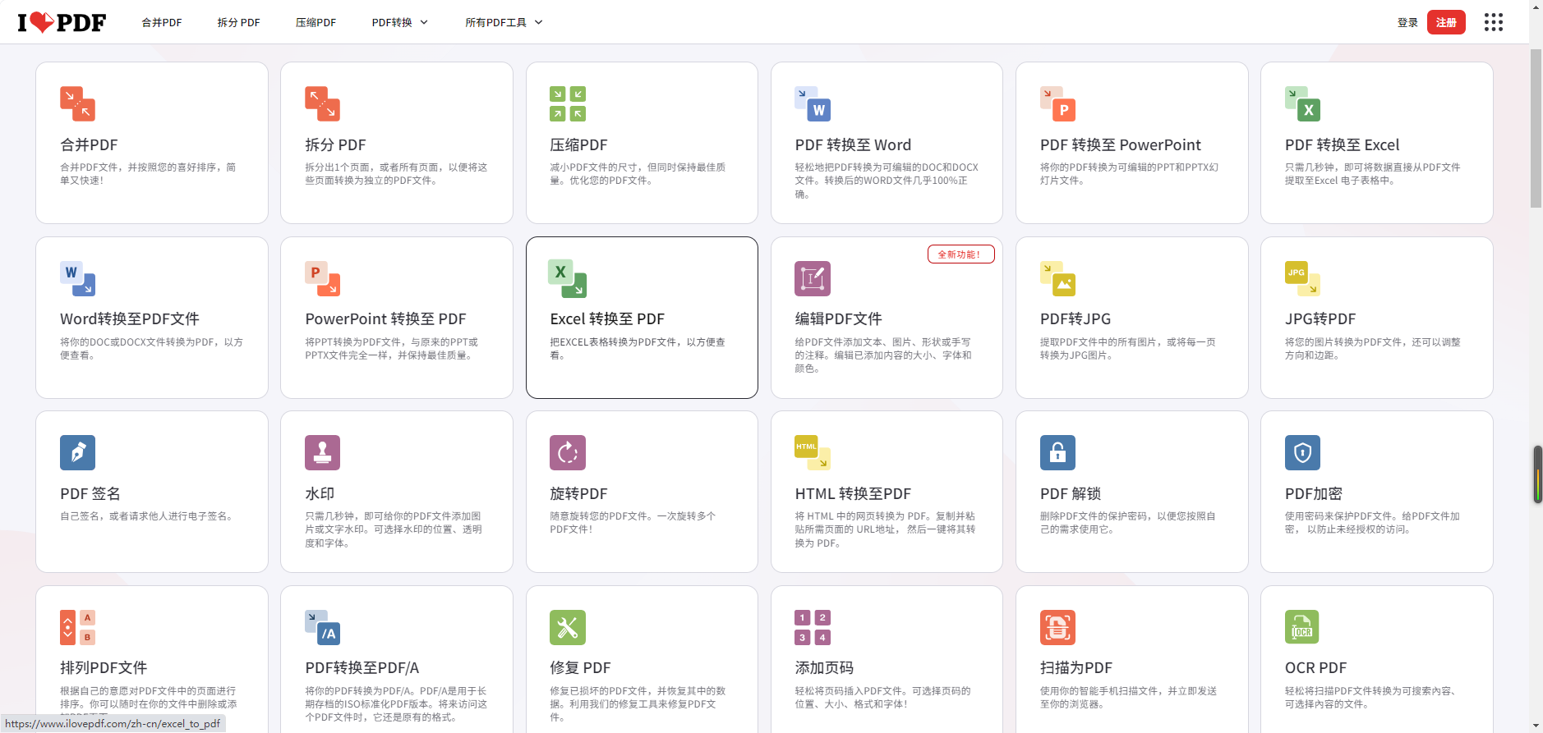Click the PDF 解锁 unlock padlock icon
Screen dimensions: 1543x733
pos(1057,452)
